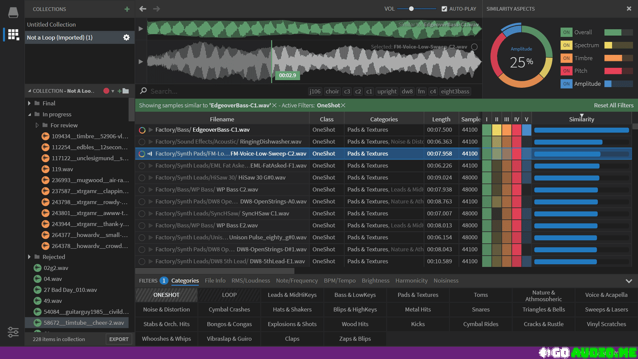638x359 pixels.
Task: Expand the Final folder in the tree
Action: coord(29,103)
